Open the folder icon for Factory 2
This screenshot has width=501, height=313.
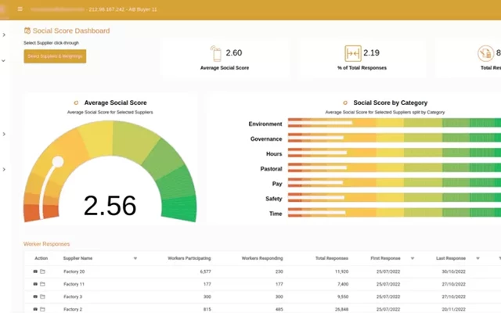42,309
